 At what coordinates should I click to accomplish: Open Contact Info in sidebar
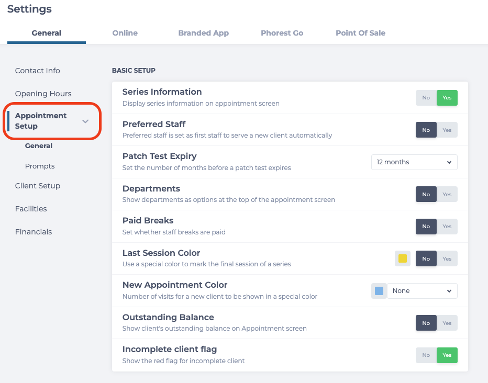coord(37,71)
